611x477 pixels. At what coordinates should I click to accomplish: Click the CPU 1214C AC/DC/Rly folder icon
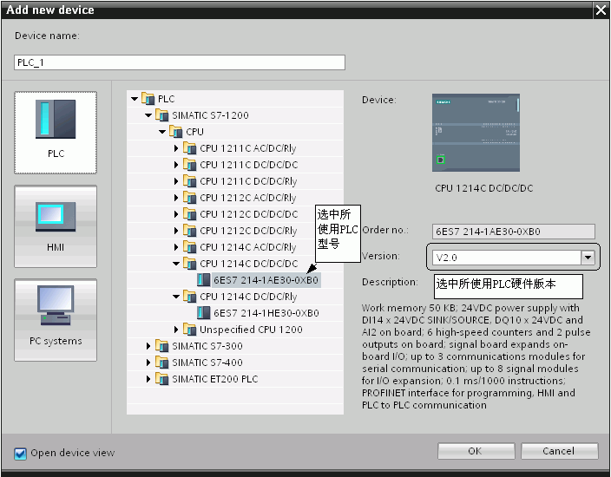click(x=190, y=247)
